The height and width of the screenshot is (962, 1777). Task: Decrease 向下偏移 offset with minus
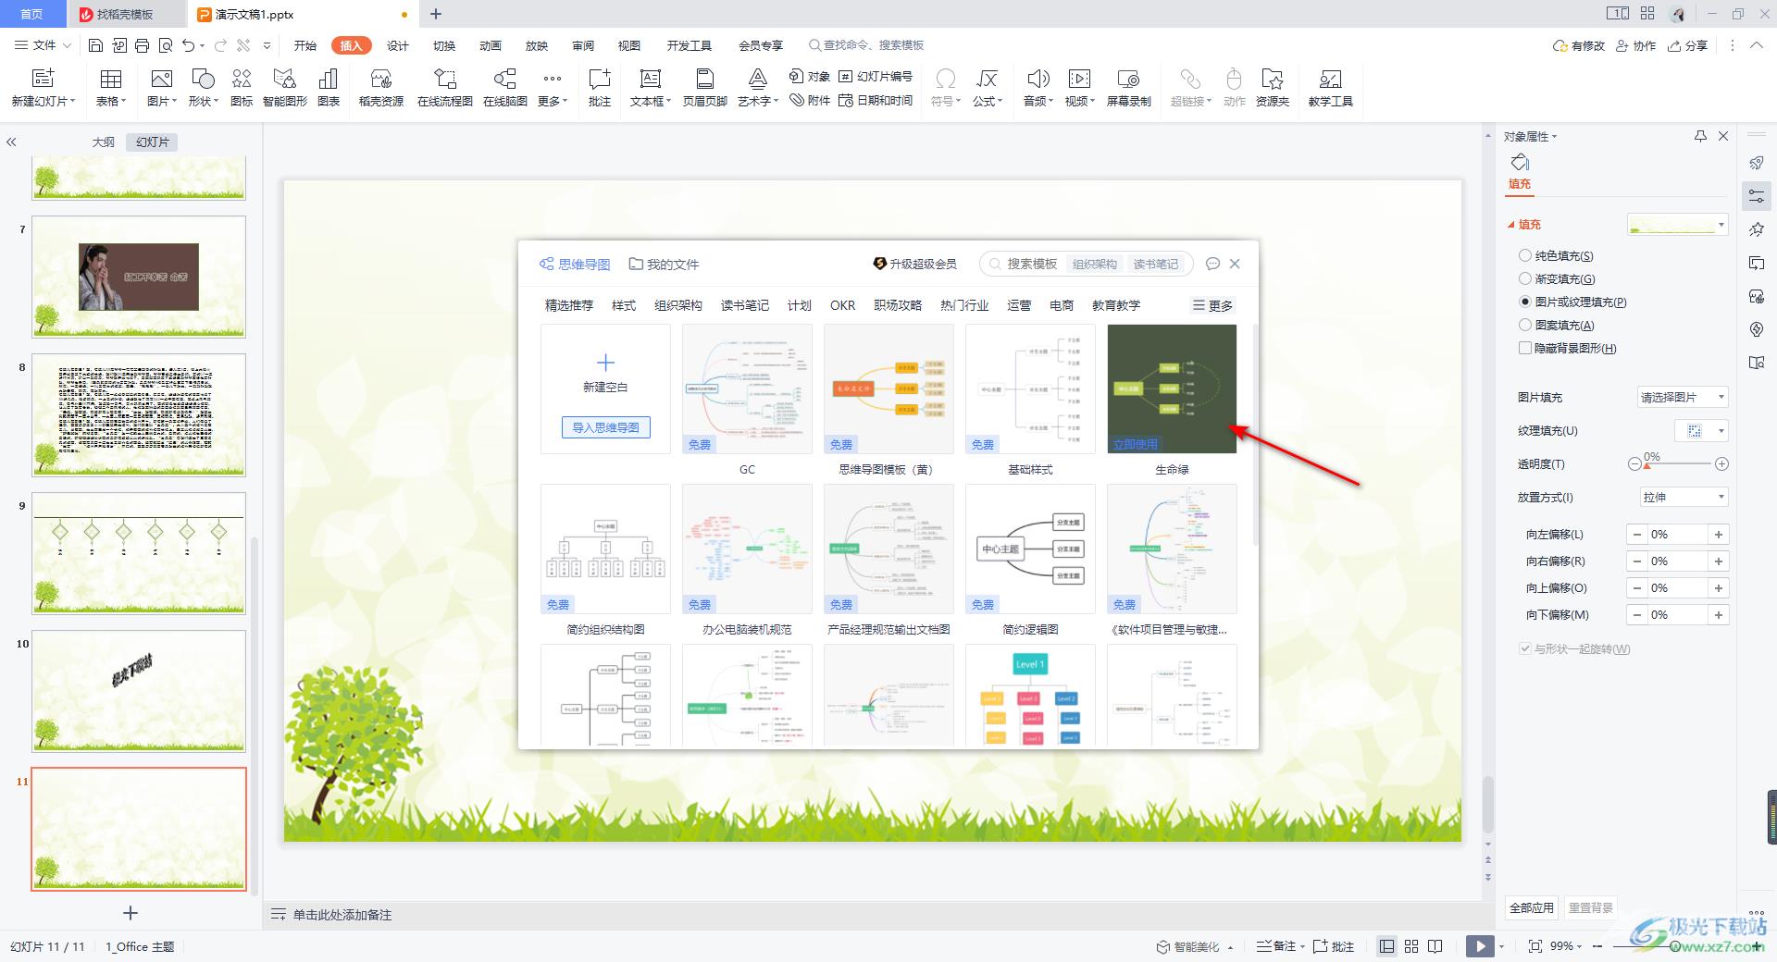click(x=1637, y=615)
